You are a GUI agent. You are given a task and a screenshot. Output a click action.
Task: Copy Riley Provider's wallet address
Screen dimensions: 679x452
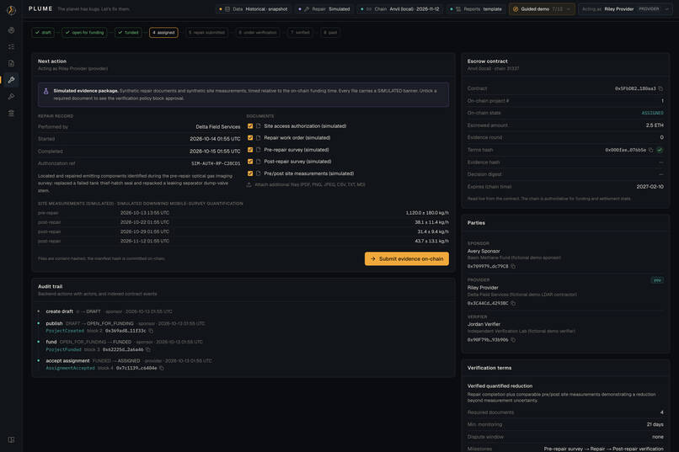coord(513,303)
